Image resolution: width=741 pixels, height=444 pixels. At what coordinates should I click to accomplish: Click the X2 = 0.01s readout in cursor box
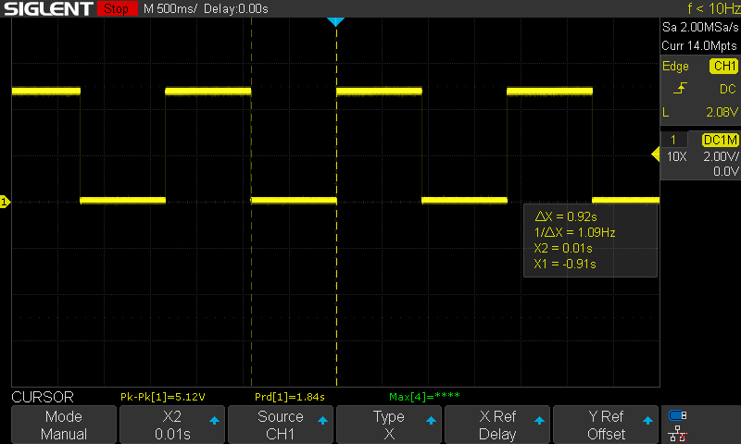click(563, 248)
